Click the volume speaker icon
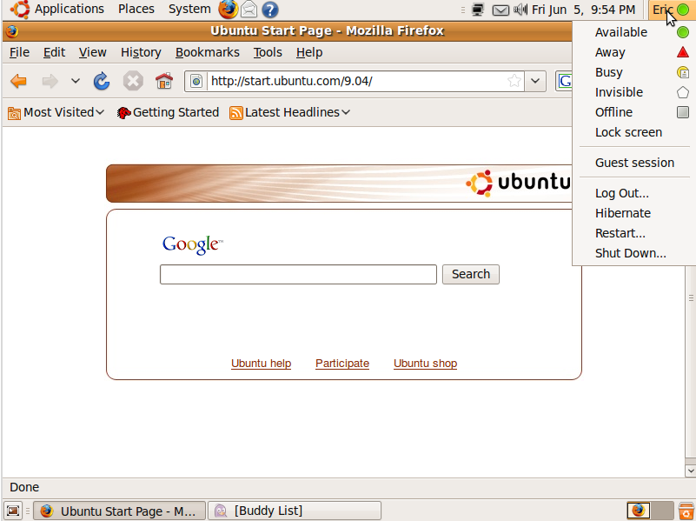Viewport: 696px width, 521px height. click(x=520, y=10)
